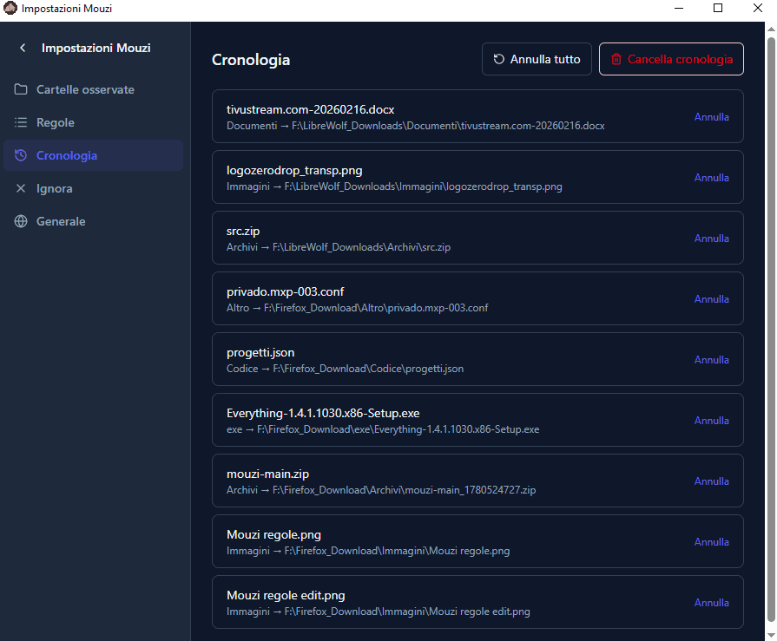The image size is (777, 641).
Task: Click the back chevron beside Impostazioni Mouzi
Action: [23, 48]
